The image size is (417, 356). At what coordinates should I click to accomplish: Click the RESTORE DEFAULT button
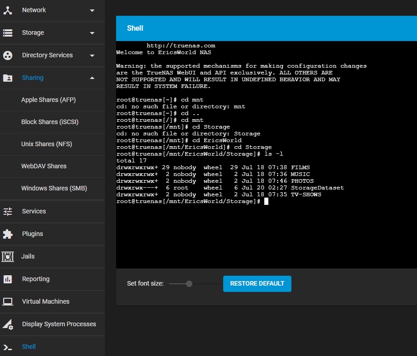pos(257,284)
